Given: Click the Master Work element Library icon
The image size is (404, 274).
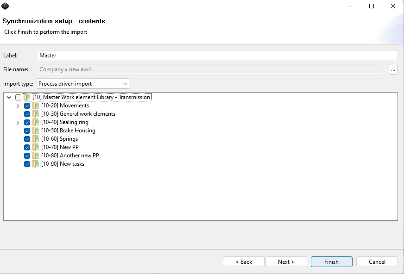Looking at the screenshot, I should (x=27, y=97).
